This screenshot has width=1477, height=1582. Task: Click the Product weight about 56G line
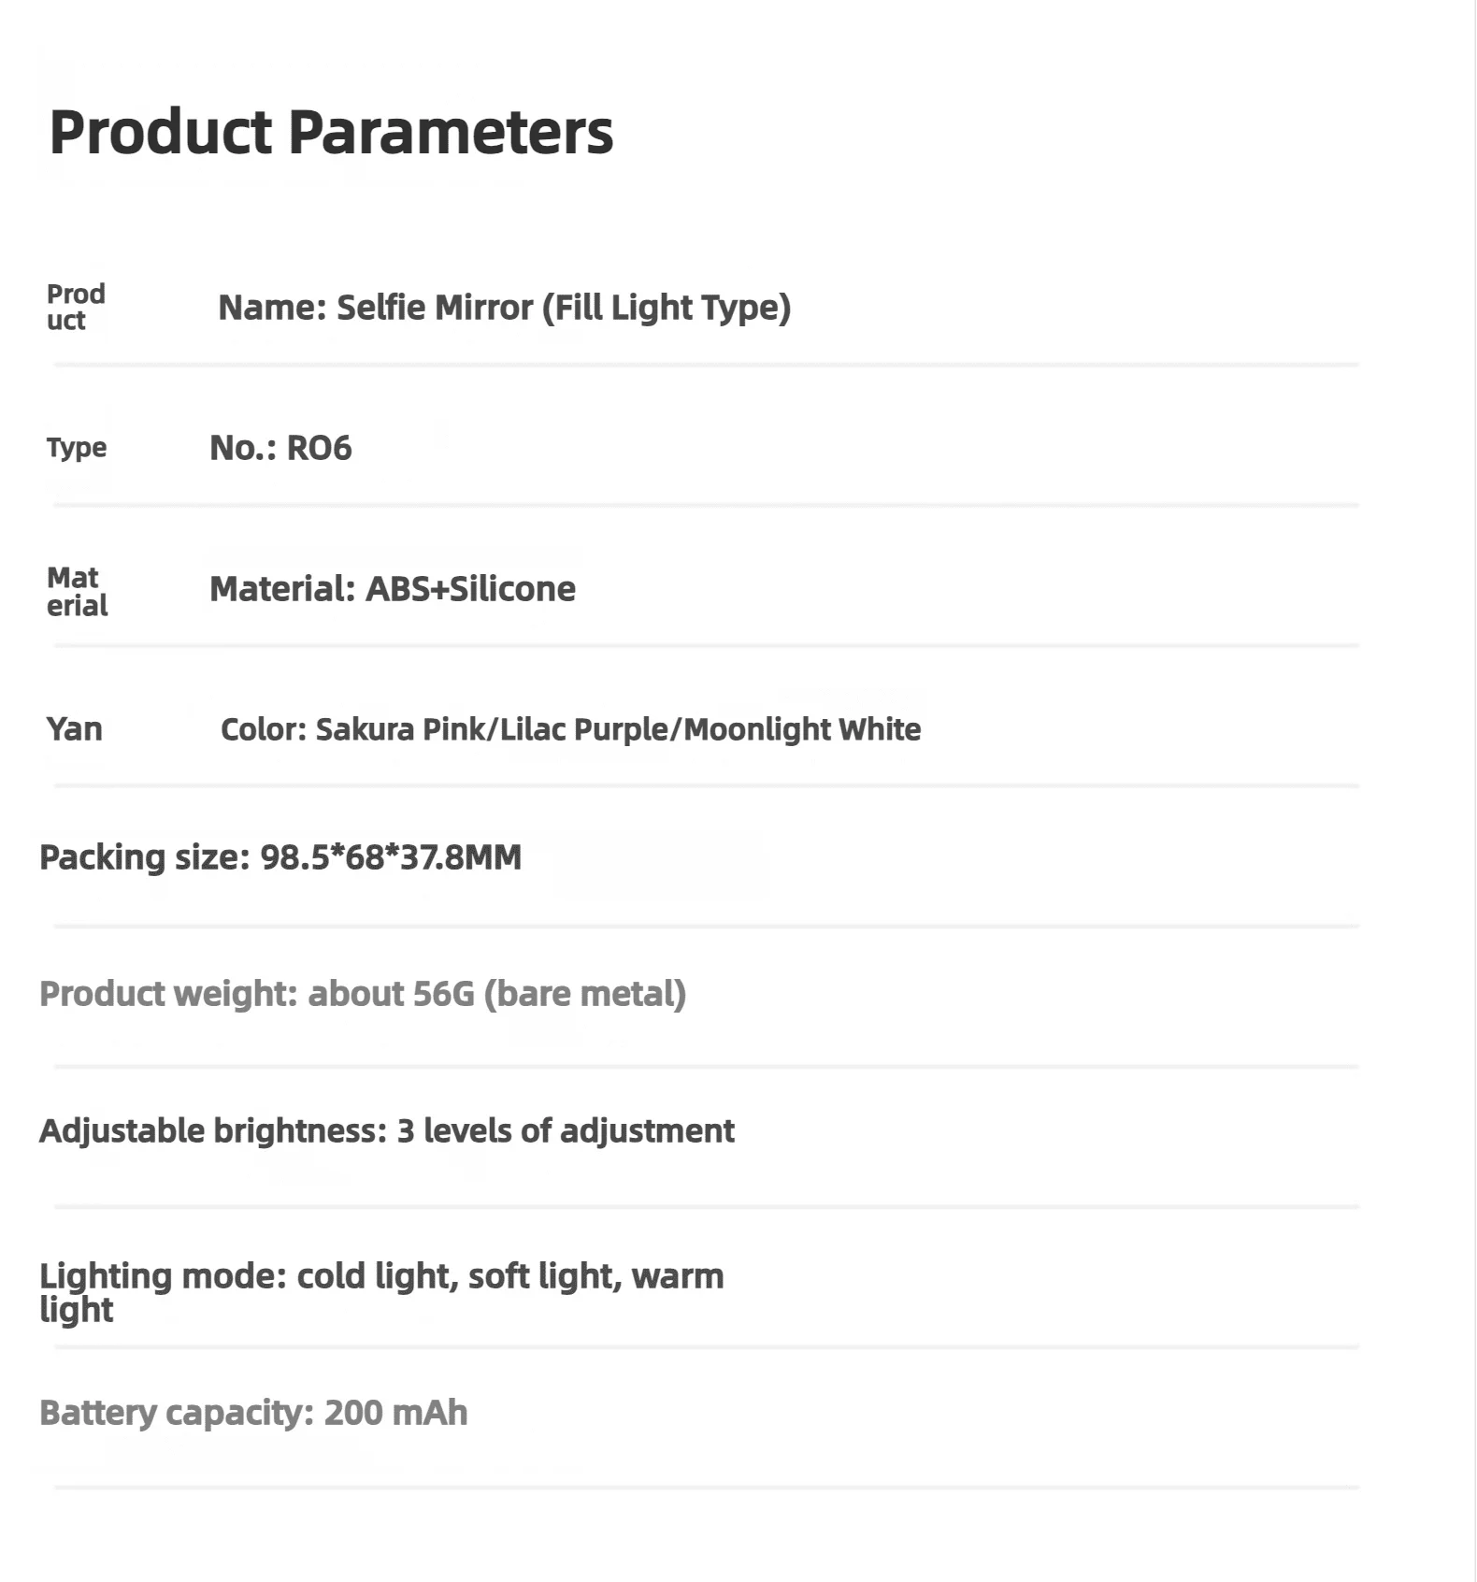tap(363, 994)
